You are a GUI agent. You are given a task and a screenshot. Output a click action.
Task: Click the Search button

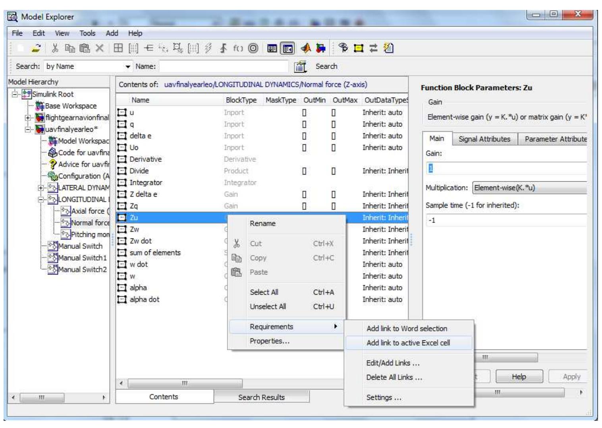[x=326, y=66]
